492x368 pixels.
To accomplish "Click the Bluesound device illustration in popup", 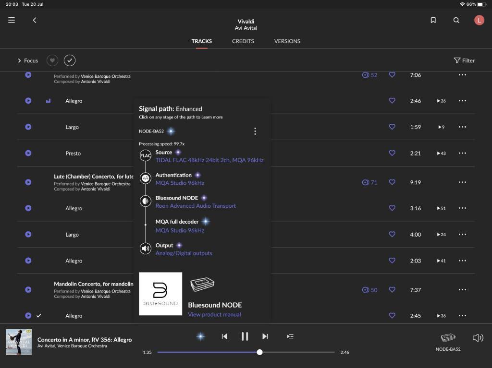I will [x=202, y=284].
